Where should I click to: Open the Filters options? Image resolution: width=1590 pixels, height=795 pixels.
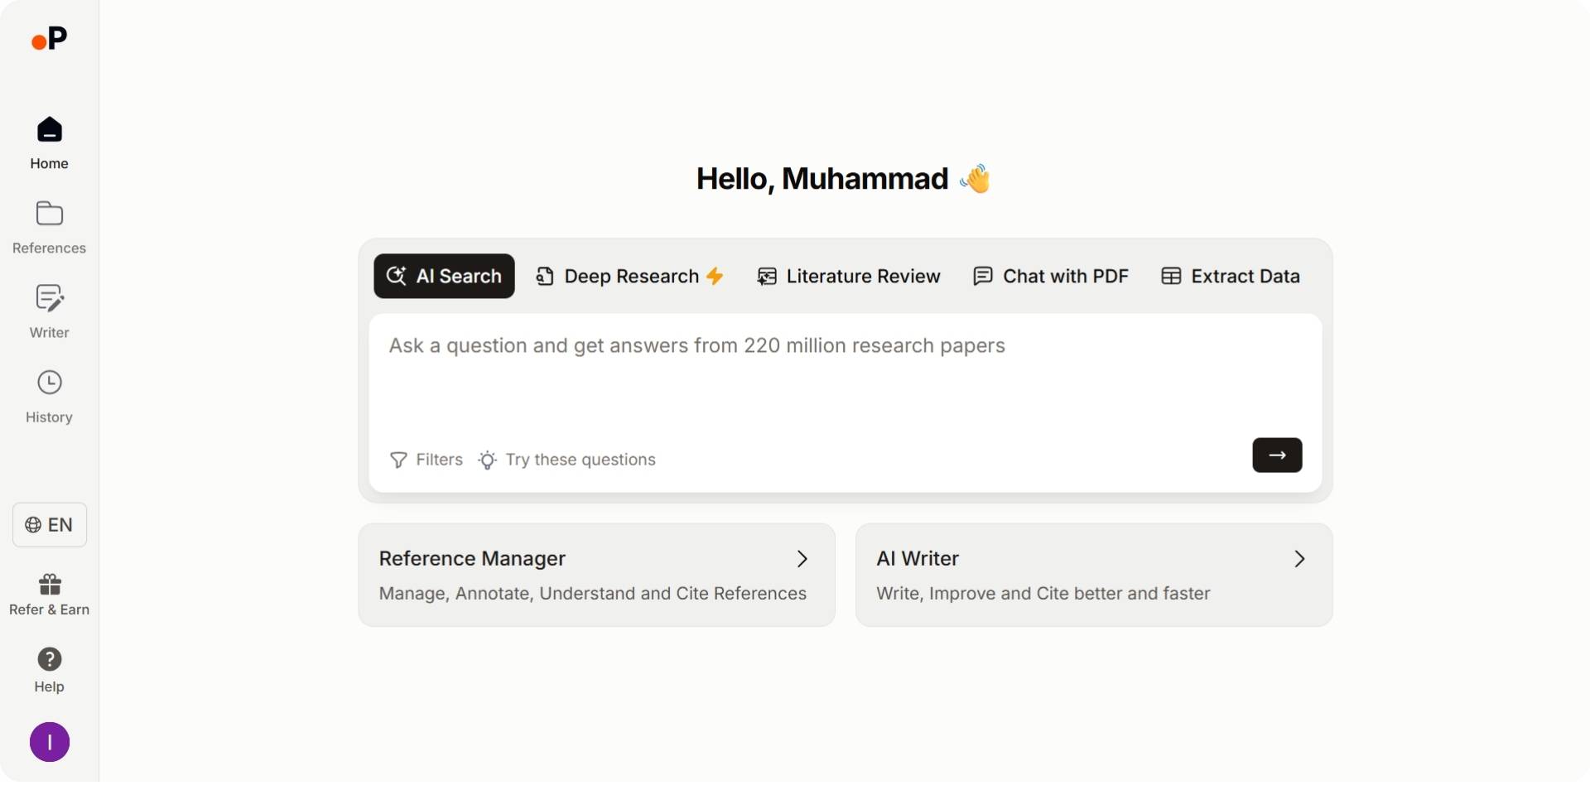pos(426,460)
